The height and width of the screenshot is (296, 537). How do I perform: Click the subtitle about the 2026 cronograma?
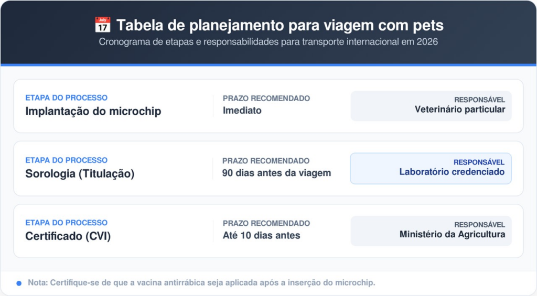pyautogui.click(x=268, y=42)
